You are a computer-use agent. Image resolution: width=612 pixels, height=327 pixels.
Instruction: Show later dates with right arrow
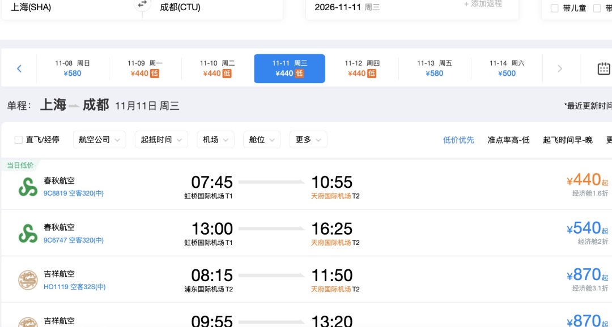pyautogui.click(x=560, y=68)
